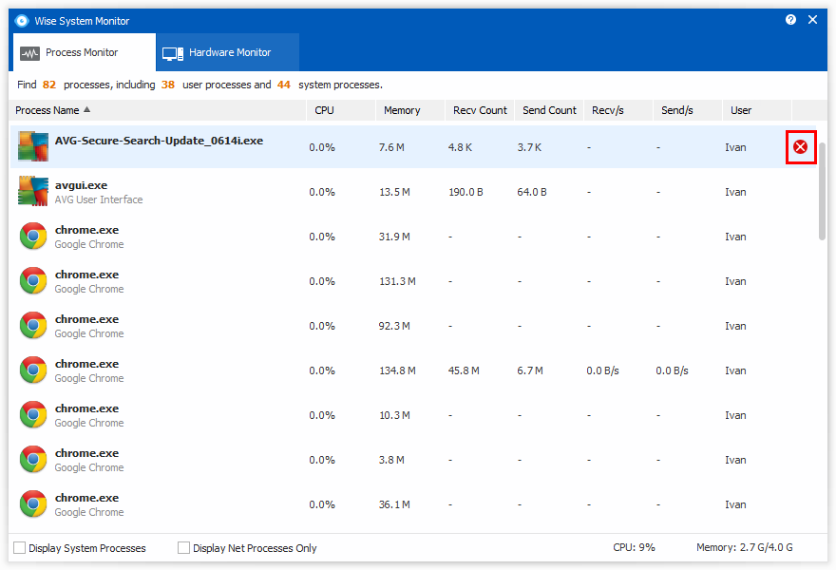The image size is (836, 570).
Task: Enable Display System Processes checkbox
Action: point(20,547)
